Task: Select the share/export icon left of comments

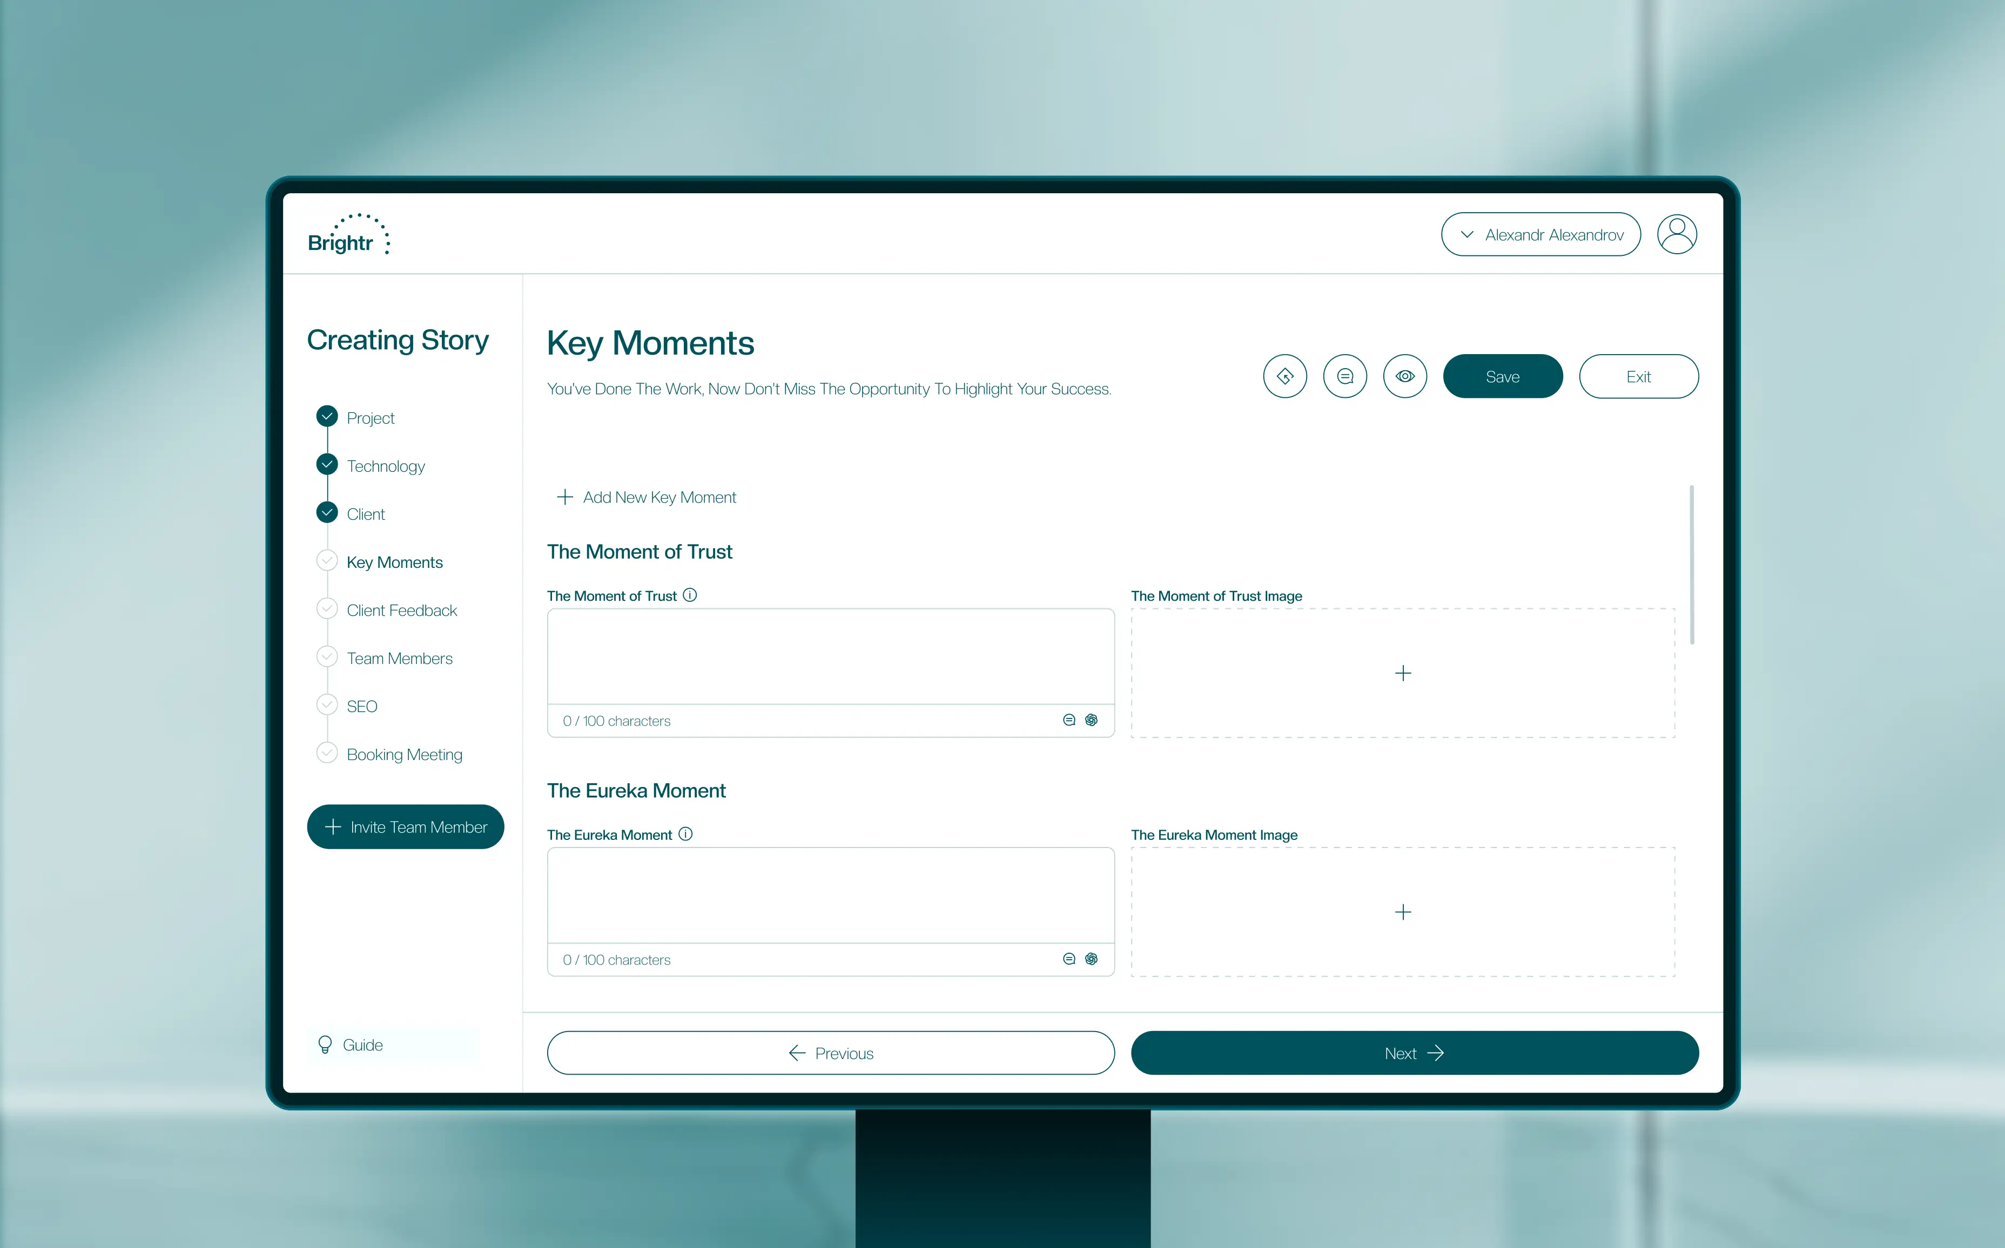Action: (x=1285, y=376)
